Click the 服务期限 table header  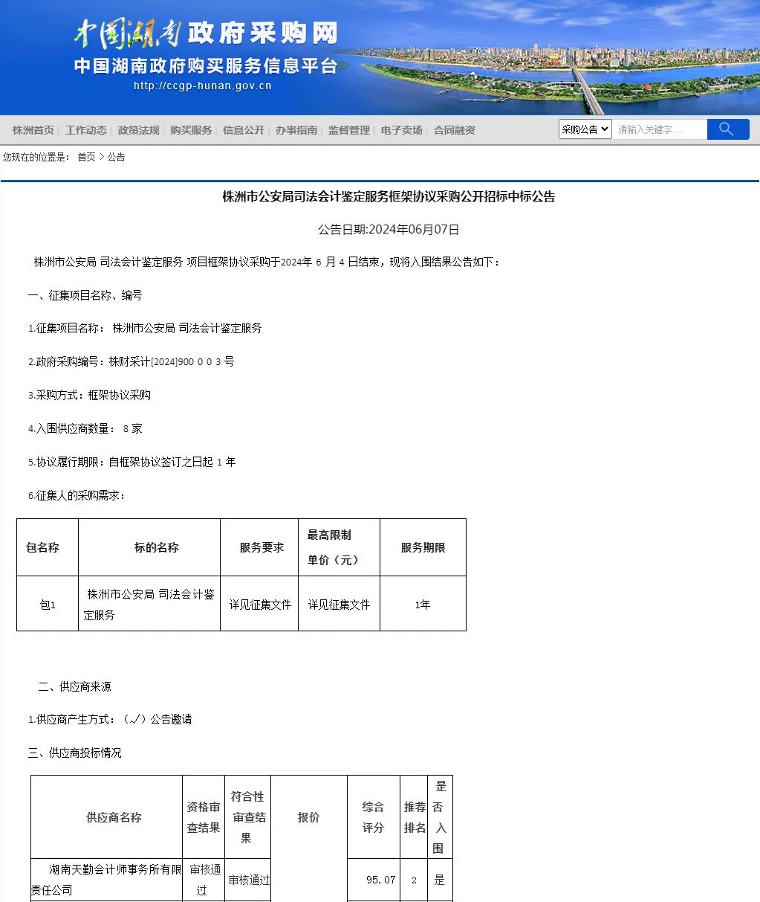point(423,547)
